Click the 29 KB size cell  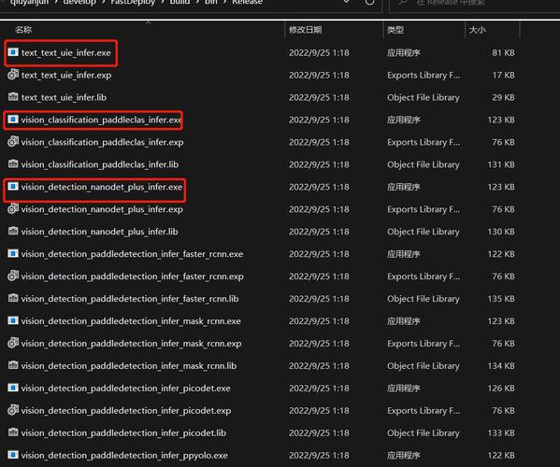coord(503,97)
